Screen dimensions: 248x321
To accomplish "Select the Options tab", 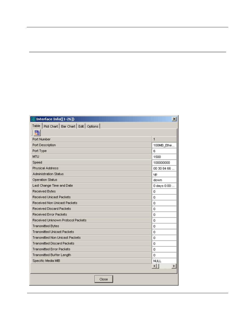I will pos(93,126).
